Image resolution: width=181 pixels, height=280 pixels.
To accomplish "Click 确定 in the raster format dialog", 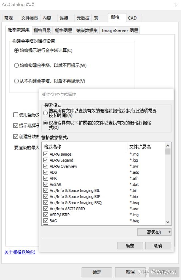I will [x=130, y=246].
